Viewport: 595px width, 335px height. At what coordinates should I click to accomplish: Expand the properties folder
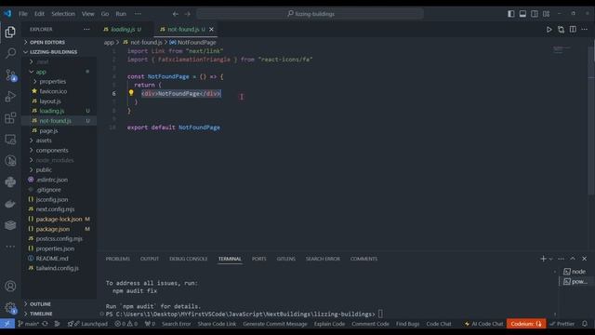52,81
